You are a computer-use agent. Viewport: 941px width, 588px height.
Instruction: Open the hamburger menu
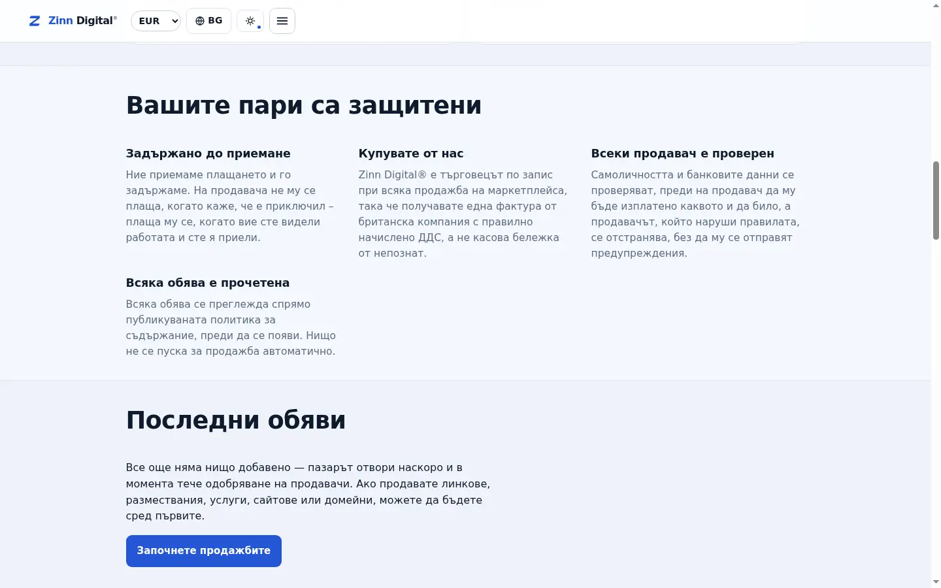(x=282, y=21)
